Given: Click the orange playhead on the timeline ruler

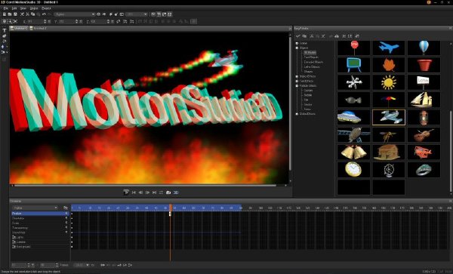Looking at the screenshot, I should [x=171, y=208].
